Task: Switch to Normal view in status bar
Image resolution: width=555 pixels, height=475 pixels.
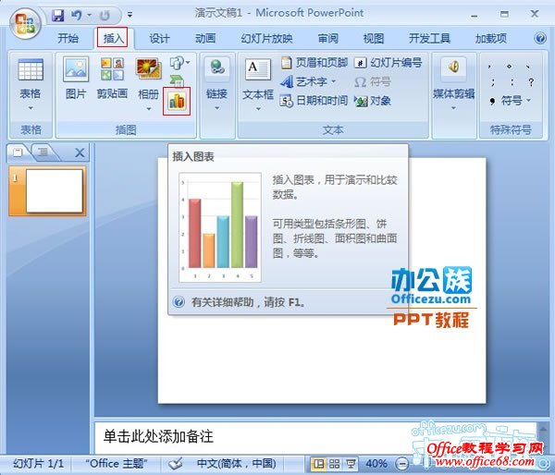Action: click(319, 464)
